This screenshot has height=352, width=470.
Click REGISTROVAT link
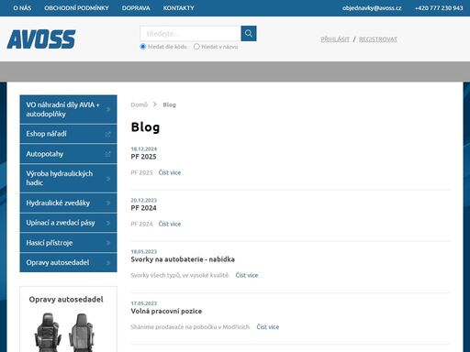[378, 39]
